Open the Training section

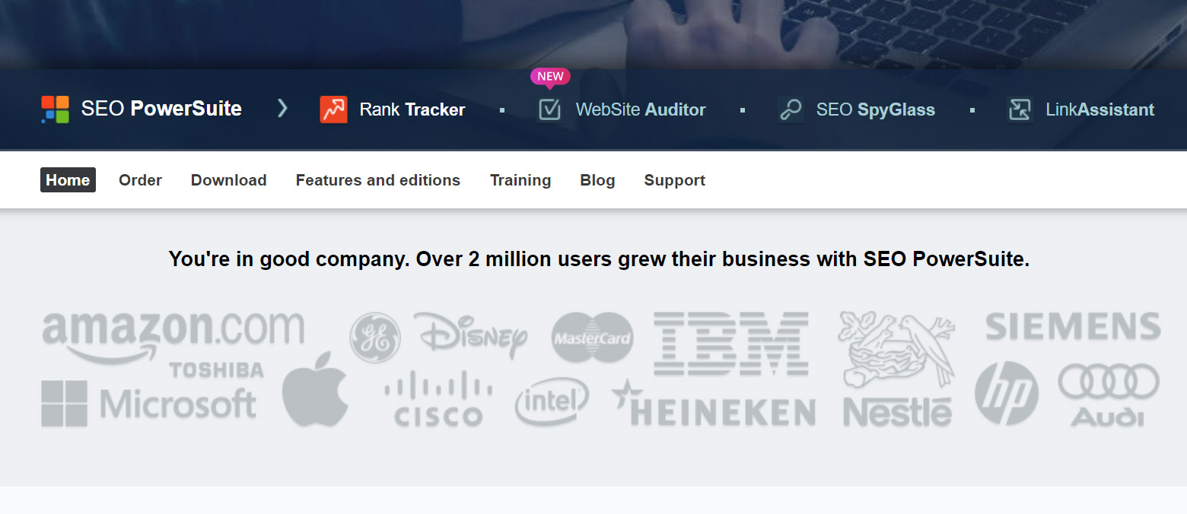coord(520,180)
